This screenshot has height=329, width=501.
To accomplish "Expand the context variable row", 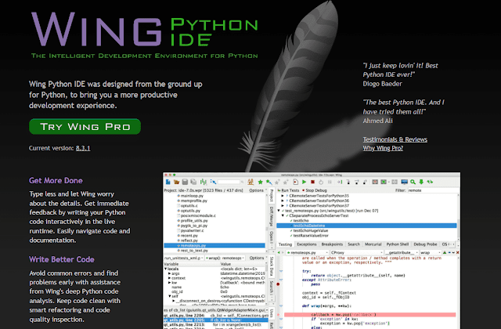I will [169, 278].
